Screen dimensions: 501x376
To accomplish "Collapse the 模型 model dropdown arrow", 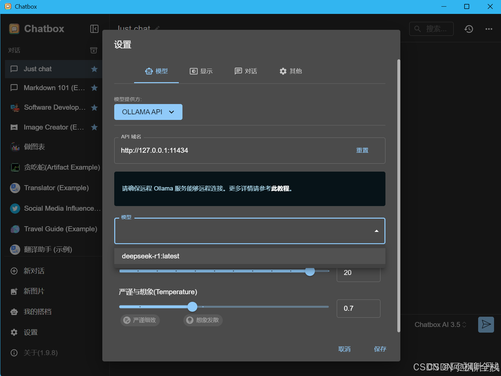I will click(x=376, y=231).
